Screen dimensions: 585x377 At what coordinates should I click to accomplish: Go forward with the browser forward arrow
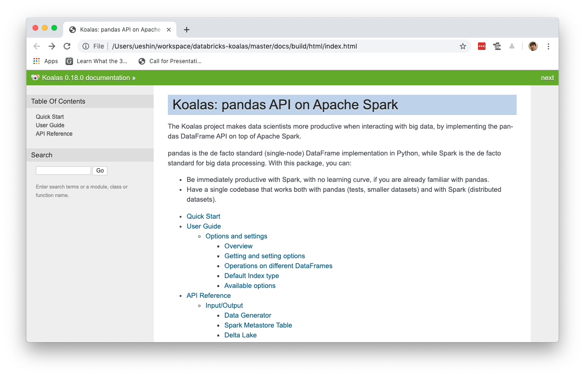click(52, 46)
